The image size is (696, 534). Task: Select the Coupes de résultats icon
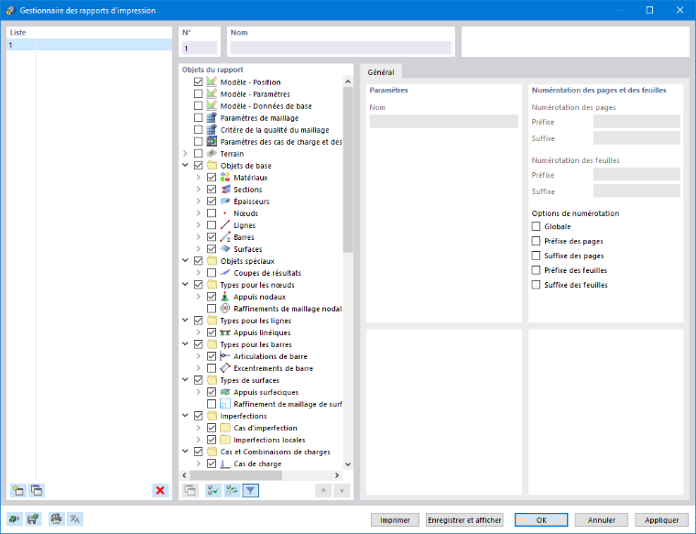225,273
